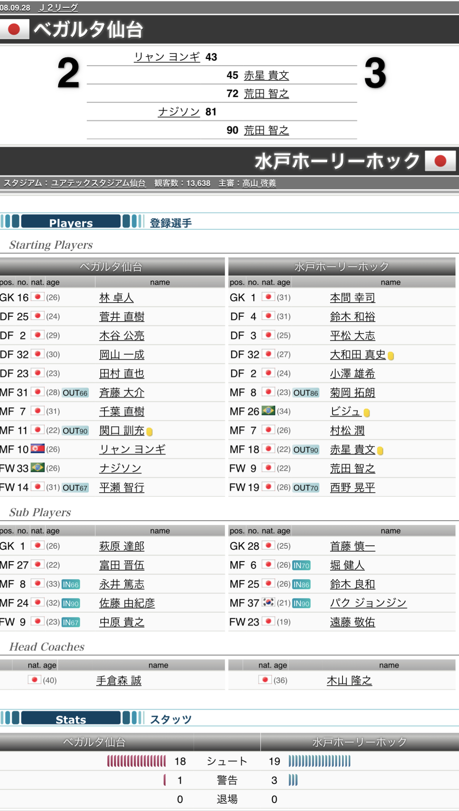Click the Brazil flag in ビジュ's row

click(269, 411)
